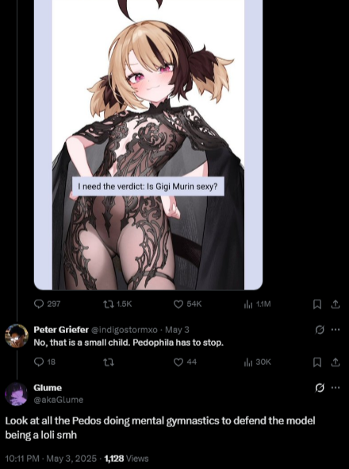Share the top tweet with 54K likes
Viewport: 349px width, 469px height.
(x=336, y=304)
